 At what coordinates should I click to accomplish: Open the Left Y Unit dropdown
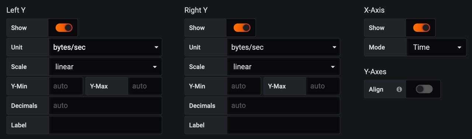click(105, 47)
